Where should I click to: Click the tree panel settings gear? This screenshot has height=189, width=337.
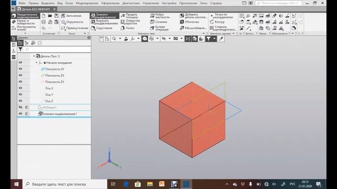pos(89,38)
